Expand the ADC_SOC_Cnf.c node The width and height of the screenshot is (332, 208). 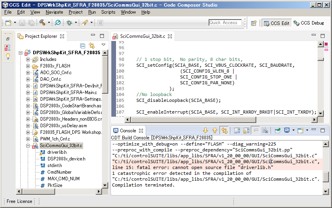tap(28, 73)
